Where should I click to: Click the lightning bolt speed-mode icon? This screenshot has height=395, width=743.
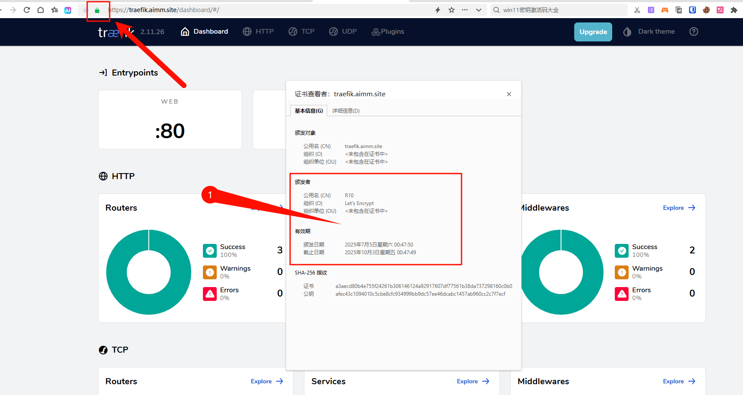(x=438, y=10)
